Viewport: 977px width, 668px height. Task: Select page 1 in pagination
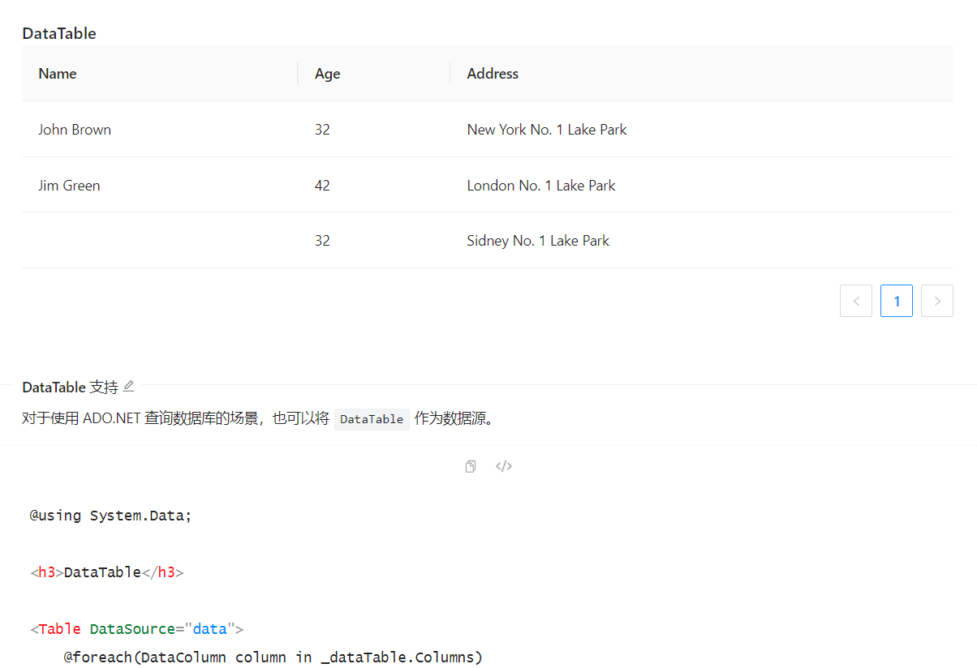click(x=897, y=301)
